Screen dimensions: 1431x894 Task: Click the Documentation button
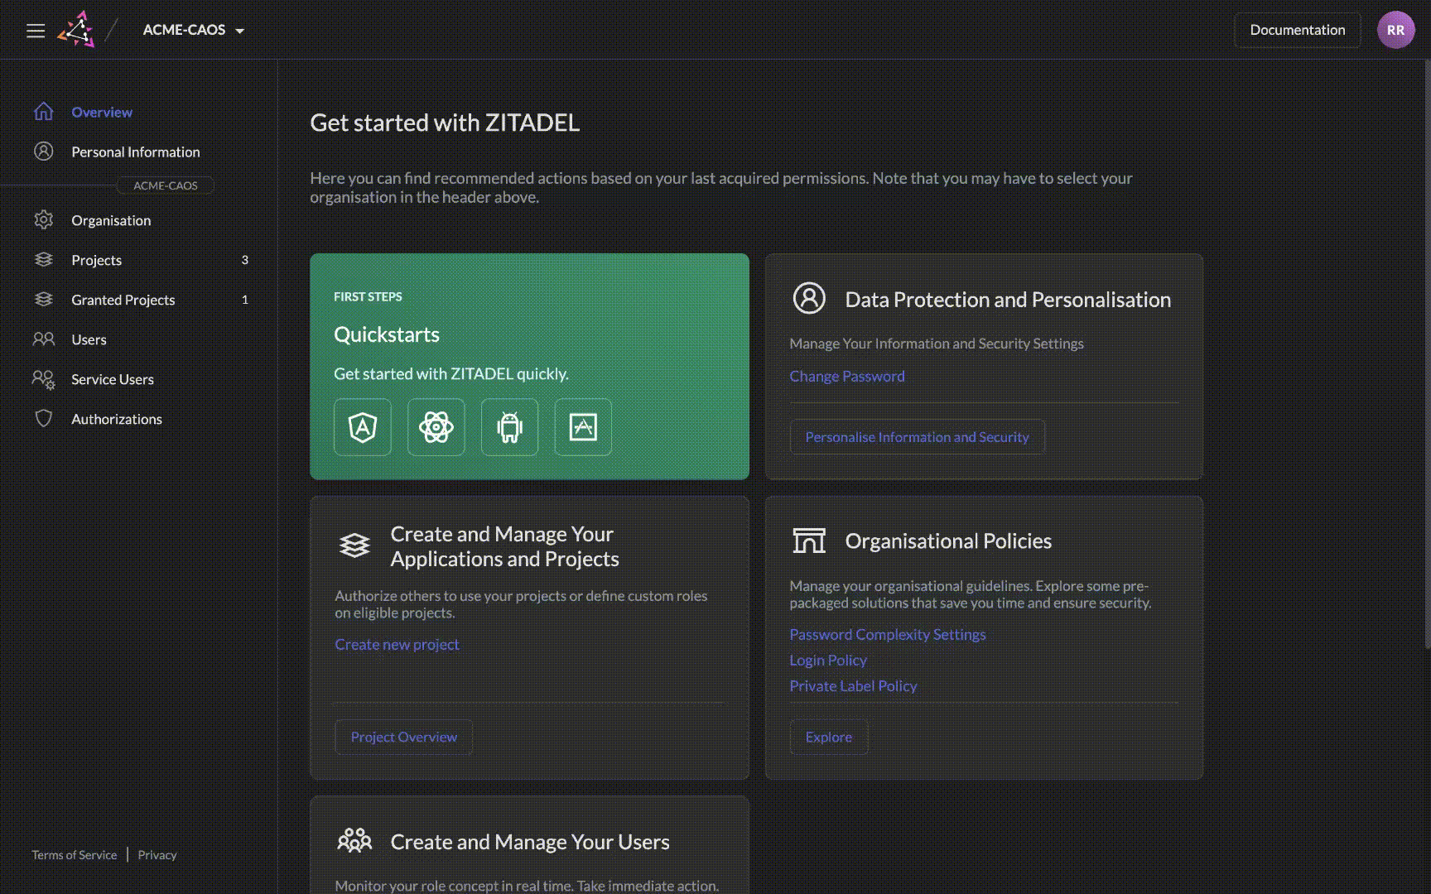pos(1297,30)
